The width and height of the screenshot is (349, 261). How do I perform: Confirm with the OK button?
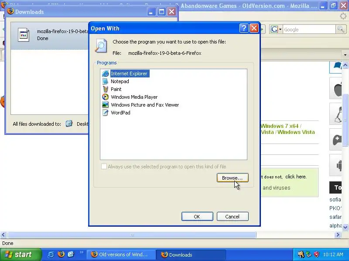[x=197, y=216]
